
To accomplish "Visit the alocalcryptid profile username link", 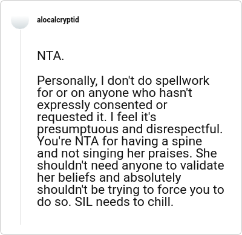I will (x=58, y=20).
